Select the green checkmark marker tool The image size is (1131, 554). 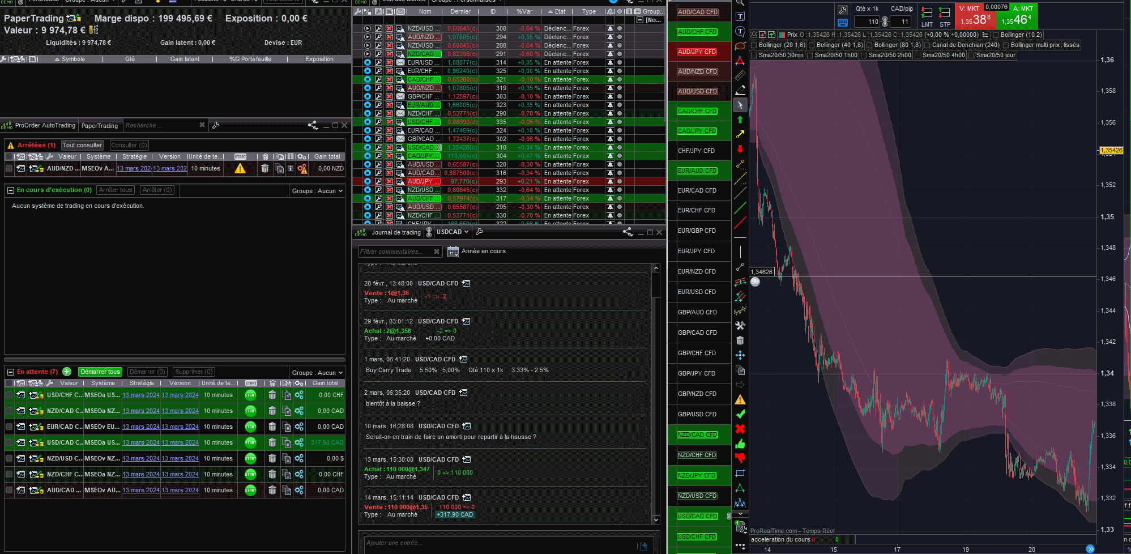point(740,414)
